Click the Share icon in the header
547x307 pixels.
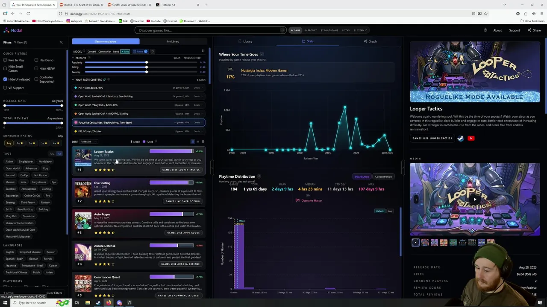coord(529,30)
